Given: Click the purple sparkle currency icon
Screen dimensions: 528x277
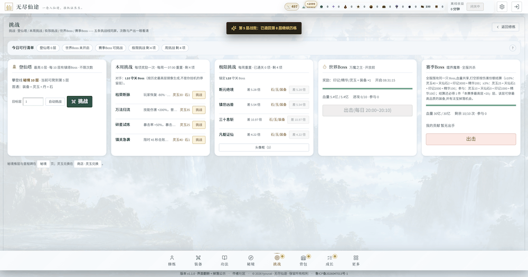Looking at the screenshot, I should pos(333,6).
